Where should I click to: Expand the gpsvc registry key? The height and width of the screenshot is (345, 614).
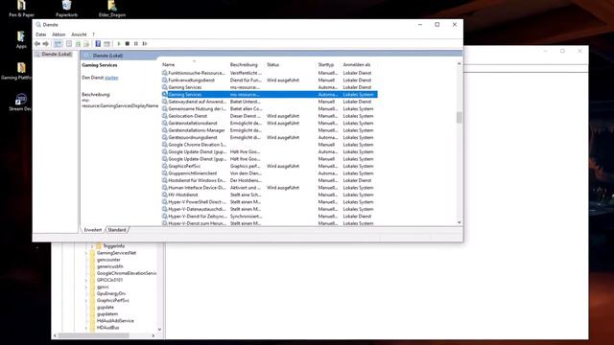coord(86,287)
